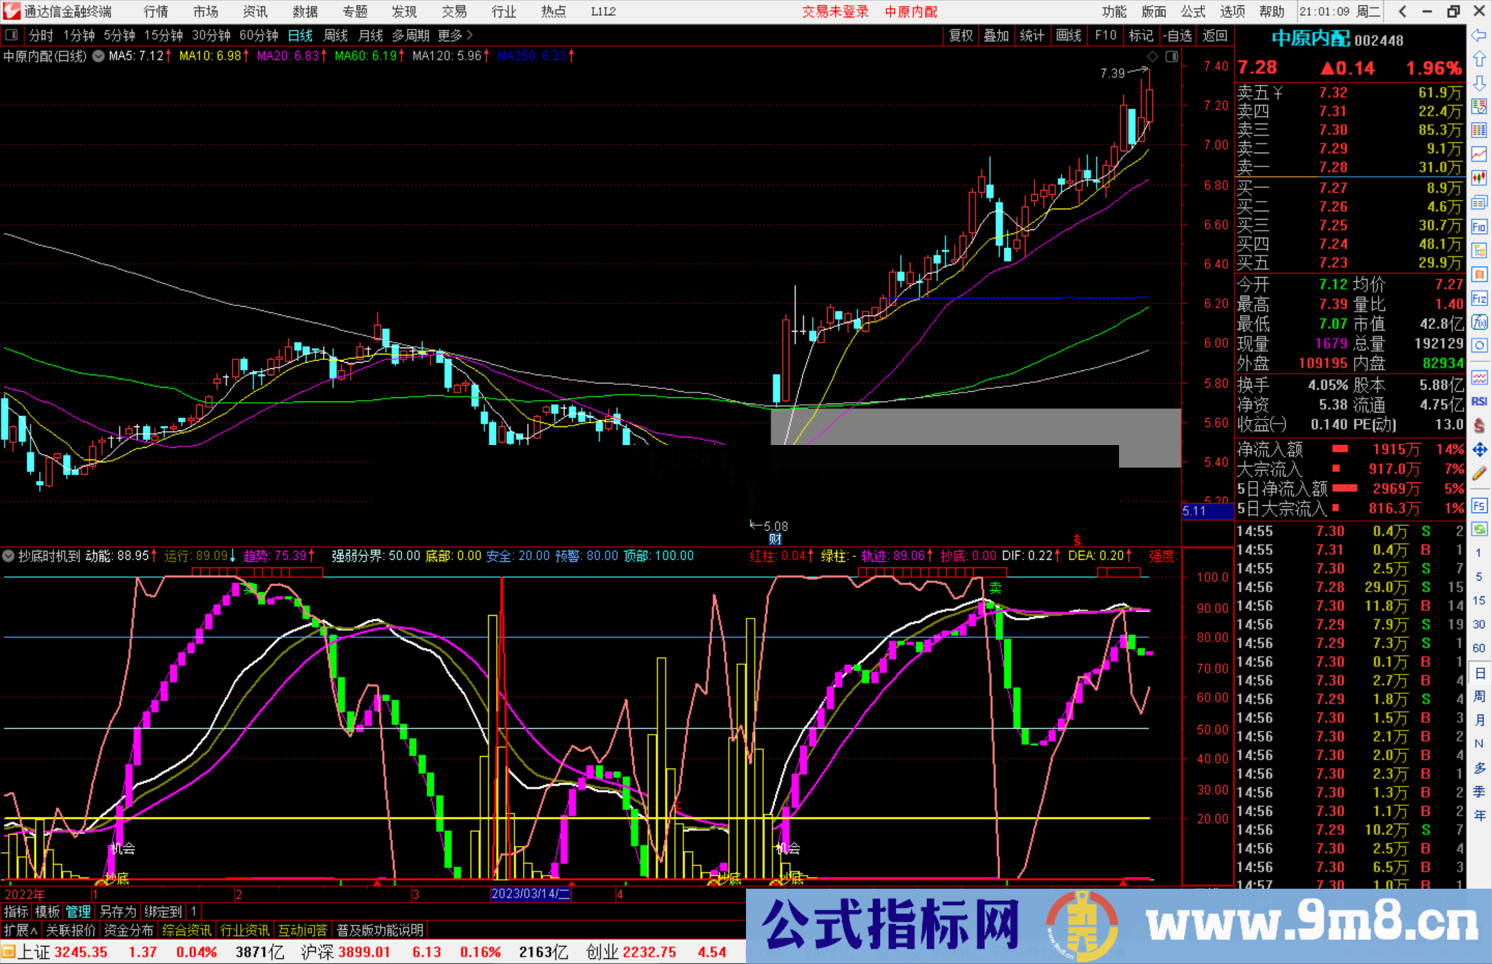This screenshot has width=1492, height=964.
Task: Click the f(x) formula icon
Action: [1479, 322]
